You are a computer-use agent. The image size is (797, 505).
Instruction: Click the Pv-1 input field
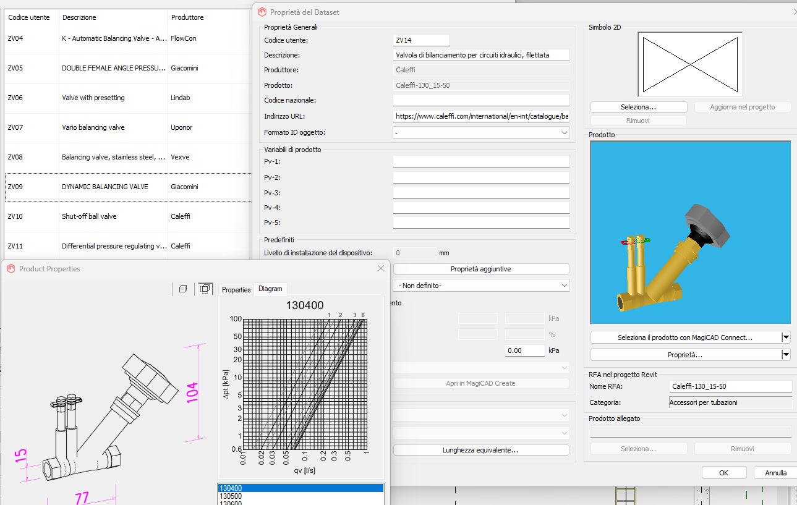click(481, 161)
